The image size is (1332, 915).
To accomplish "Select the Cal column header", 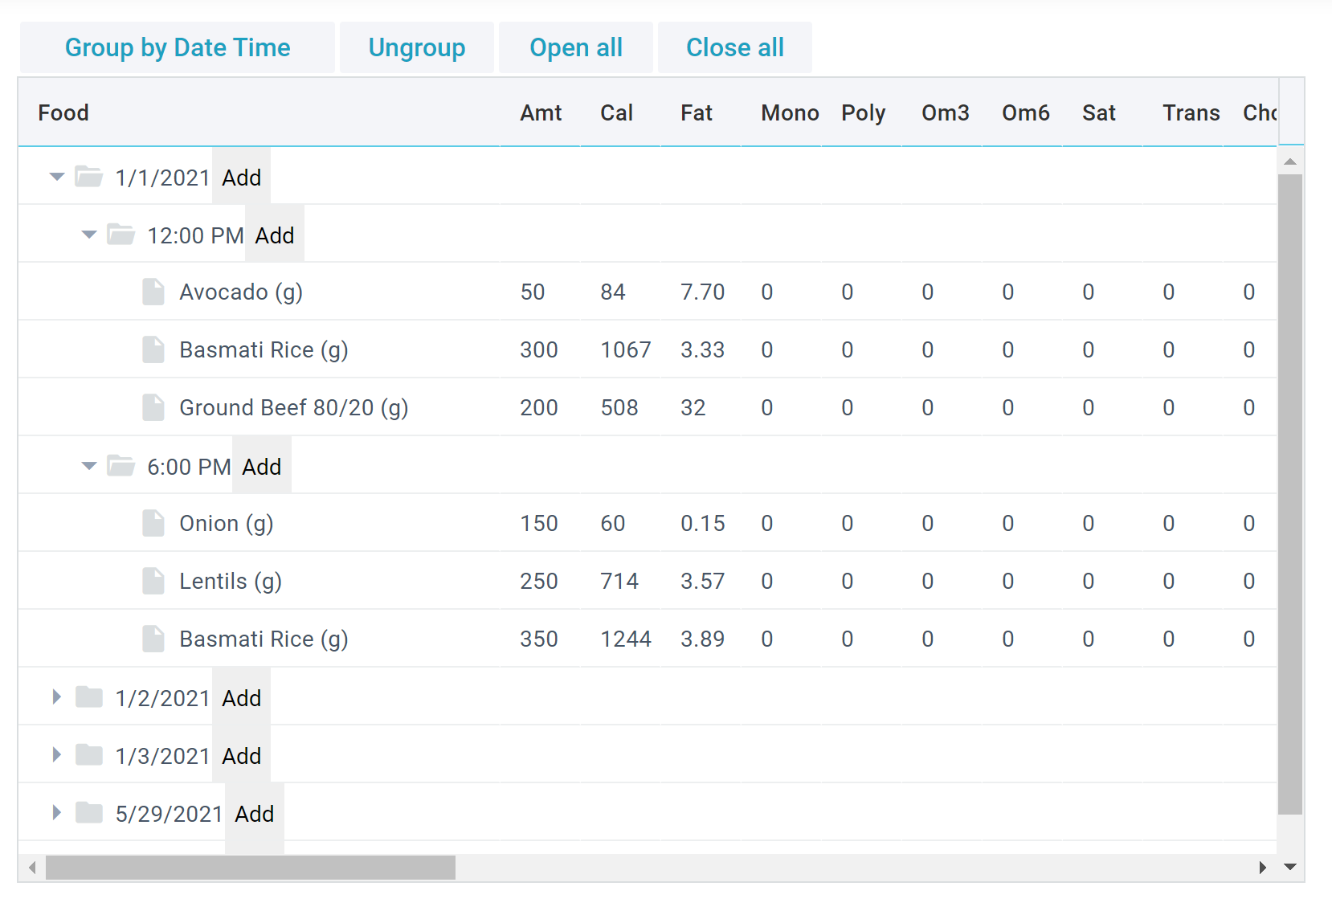I will point(616,112).
